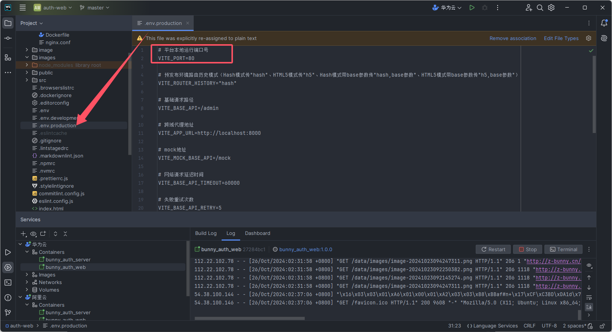Image resolution: width=612 pixels, height=332 pixels.
Task: Add a service with plus icon
Action: tap(23, 234)
